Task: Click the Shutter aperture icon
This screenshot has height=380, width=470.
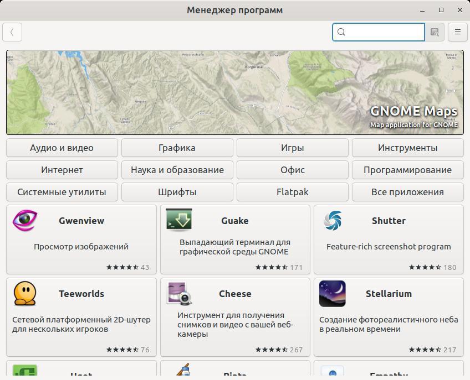Action: (x=333, y=221)
